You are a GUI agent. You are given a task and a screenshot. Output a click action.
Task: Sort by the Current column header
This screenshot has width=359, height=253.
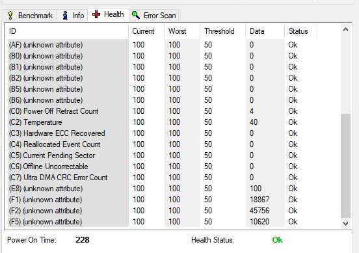(x=146, y=31)
